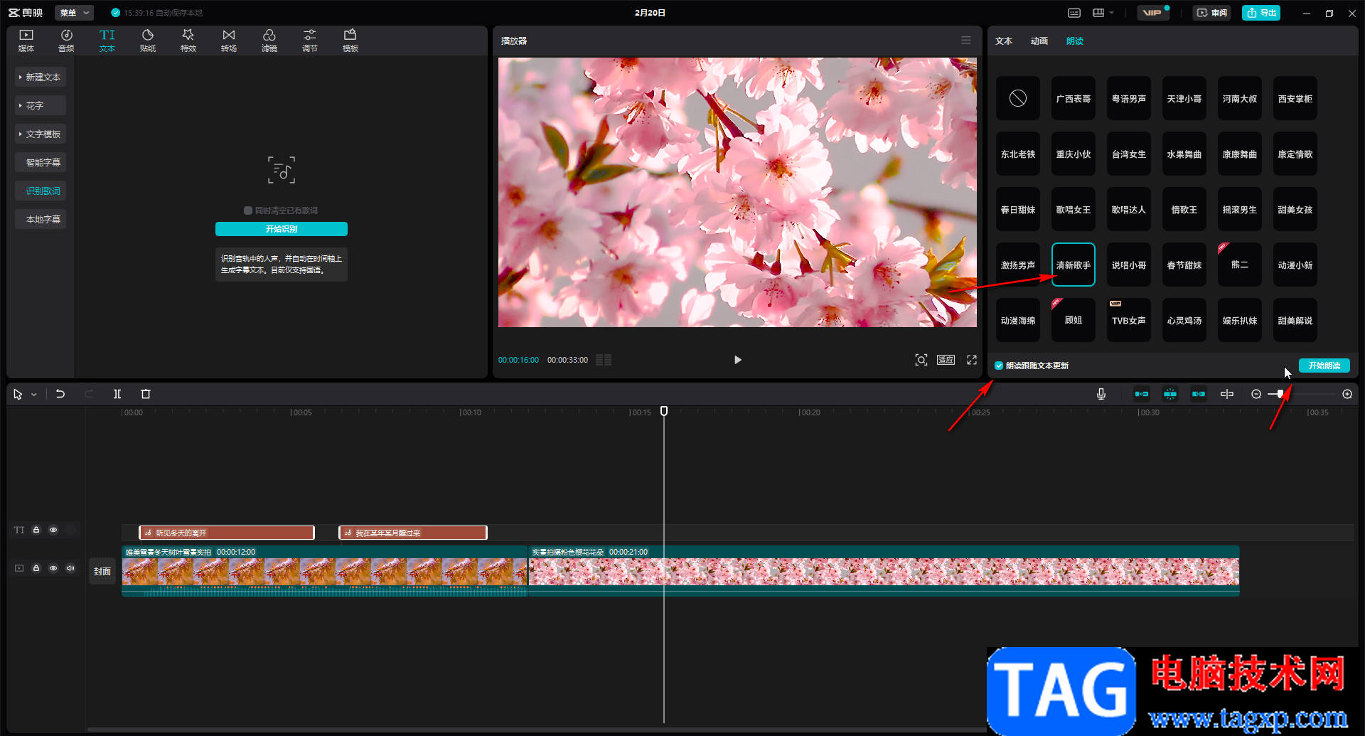Click the 开始识别 button
Image resolution: width=1365 pixels, height=736 pixels.
point(282,229)
